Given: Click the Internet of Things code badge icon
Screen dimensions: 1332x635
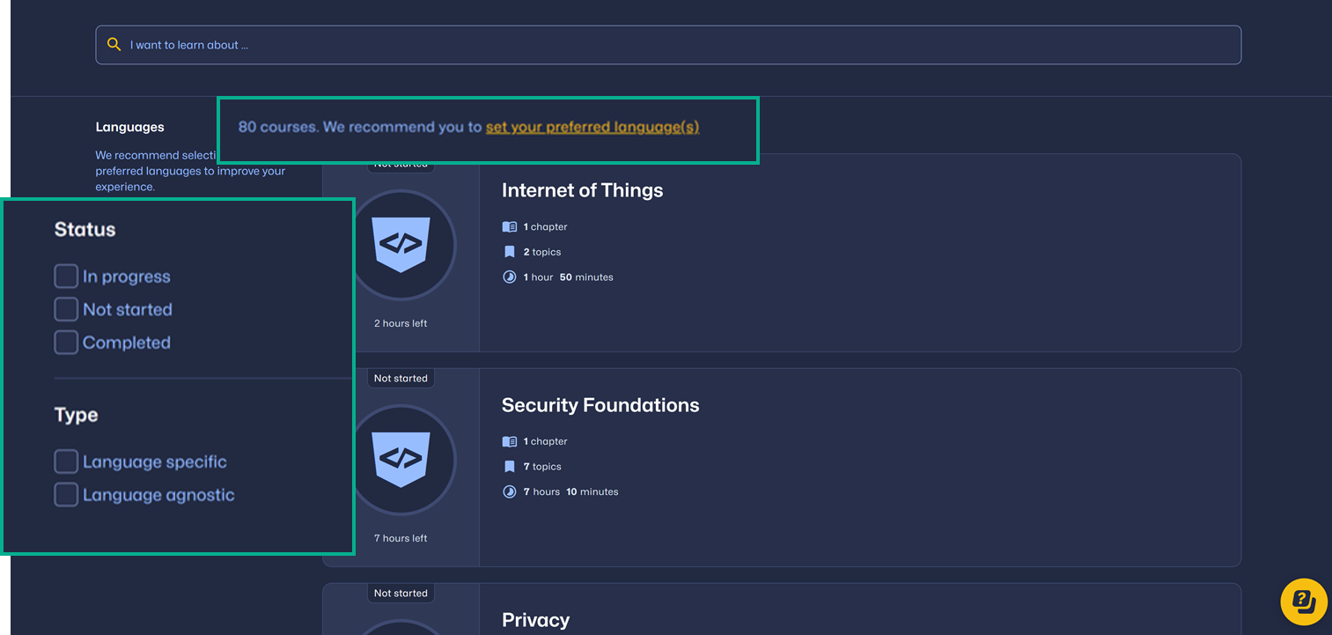Looking at the screenshot, I should tap(401, 244).
